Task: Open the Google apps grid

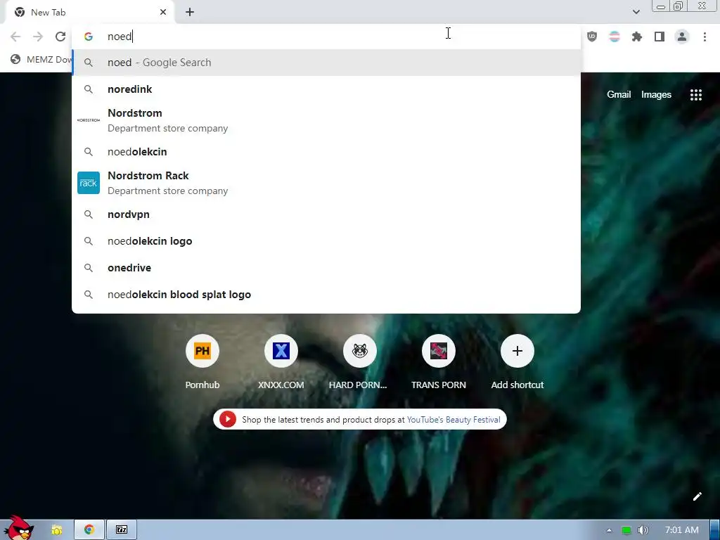Action: pos(695,95)
